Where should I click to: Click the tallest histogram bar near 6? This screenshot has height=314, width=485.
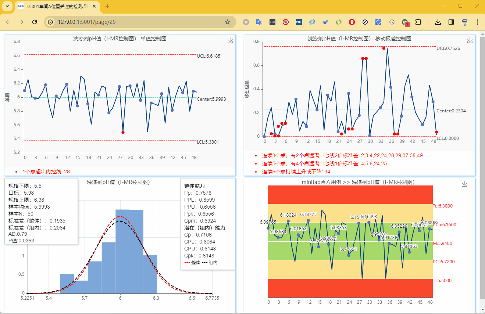(122, 251)
